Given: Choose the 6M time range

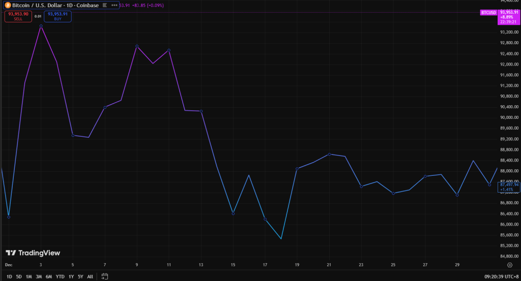Looking at the screenshot, I should [49, 276].
